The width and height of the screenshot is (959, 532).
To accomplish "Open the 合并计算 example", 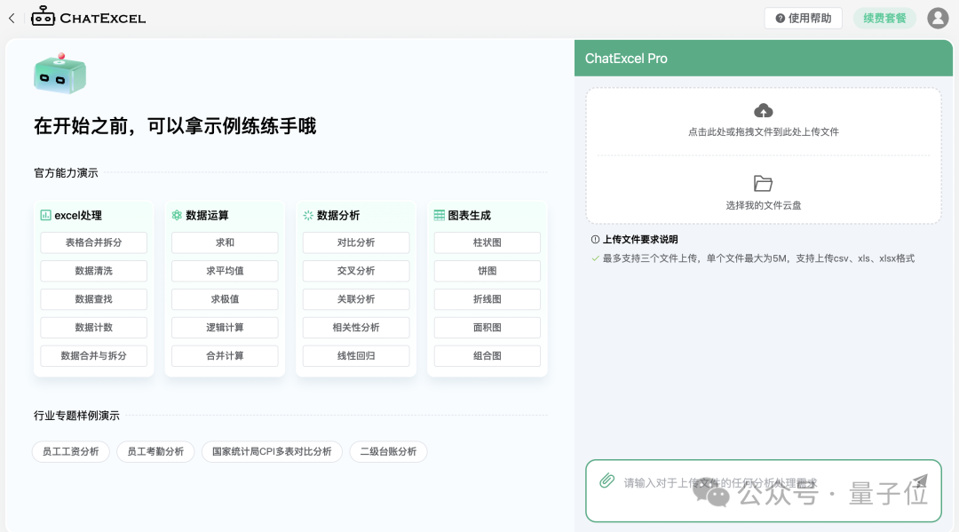I will 225,356.
